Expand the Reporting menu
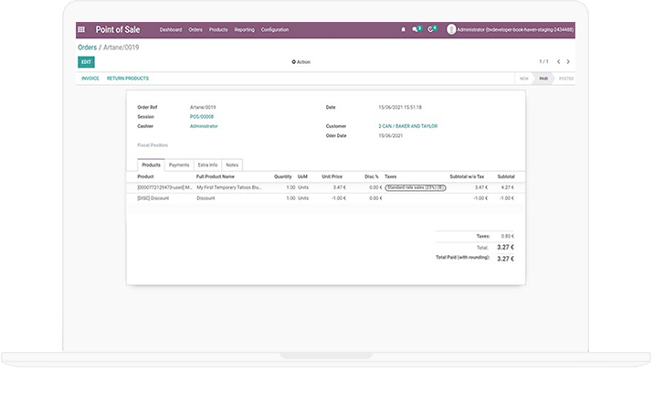The image size is (653, 393). coord(244,29)
